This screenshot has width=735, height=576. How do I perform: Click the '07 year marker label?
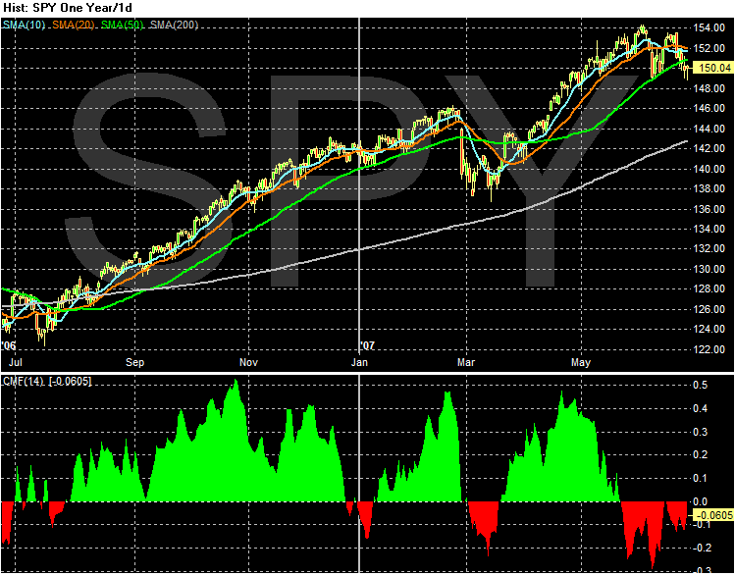pyautogui.click(x=367, y=345)
